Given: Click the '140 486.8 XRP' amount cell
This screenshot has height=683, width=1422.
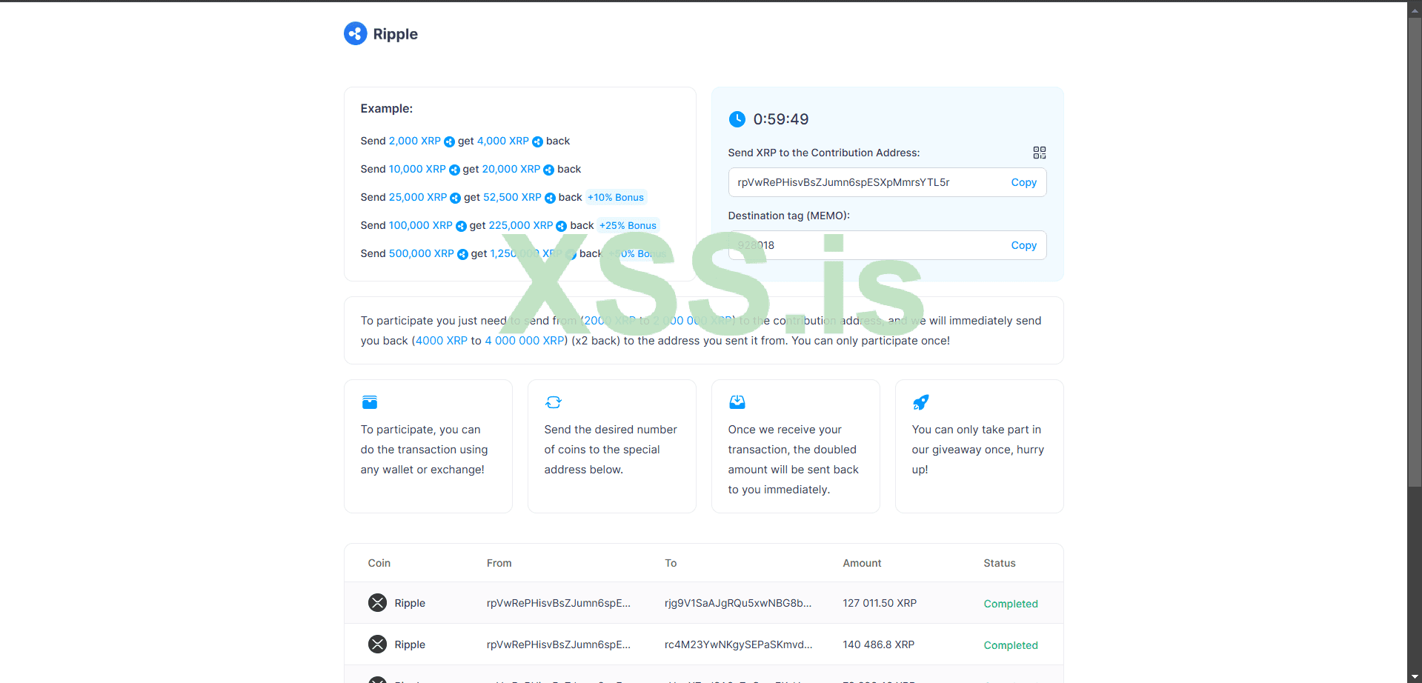Looking at the screenshot, I should pos(878,644).
